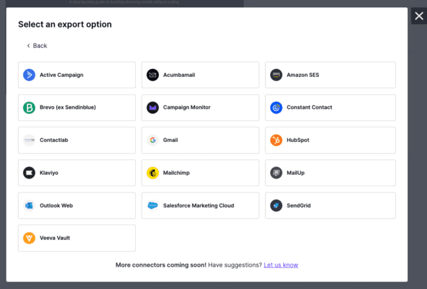Screen dimensions: 427x289
Task: Click the Acumbamail envelope icon
Action: pyautogui.click(x=153, y=75)
